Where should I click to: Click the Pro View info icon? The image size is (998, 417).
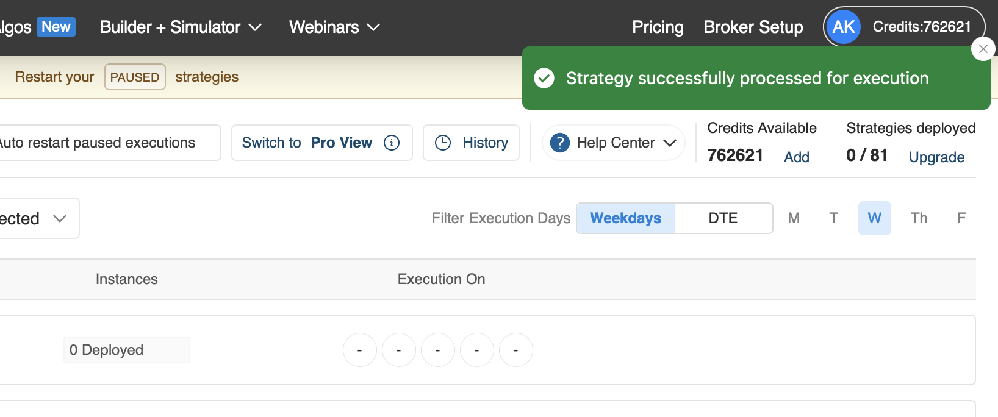(392, 143)
